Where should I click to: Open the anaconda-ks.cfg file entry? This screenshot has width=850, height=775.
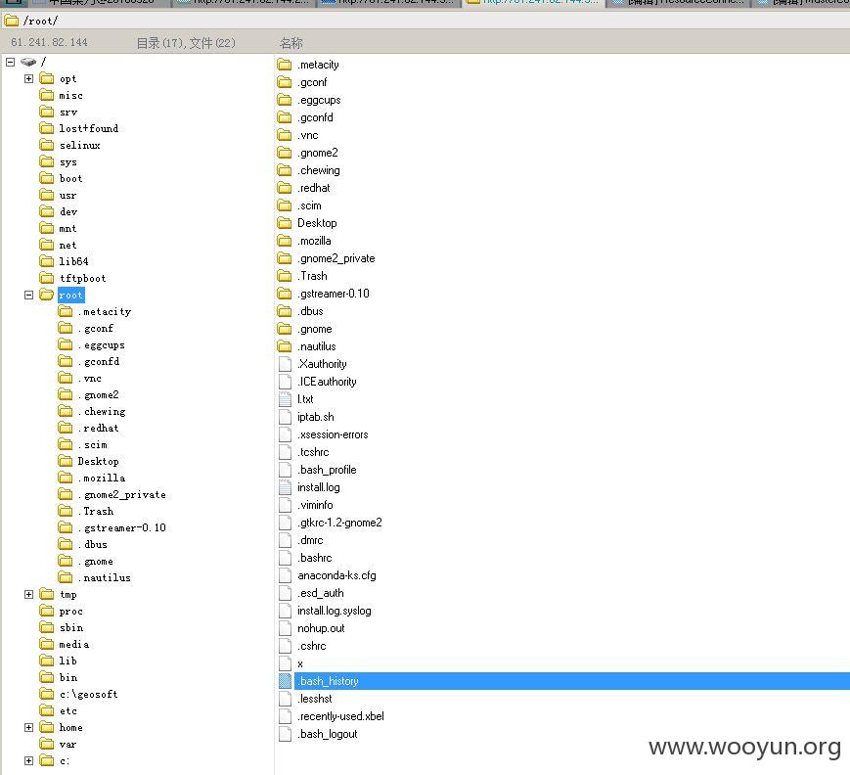336,575
